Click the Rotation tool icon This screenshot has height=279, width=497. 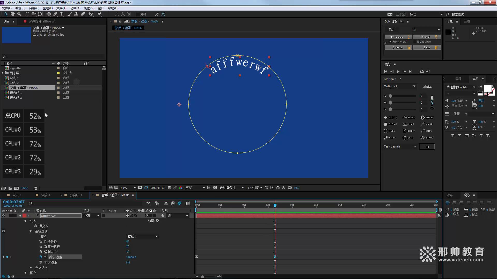pos(27,14)
